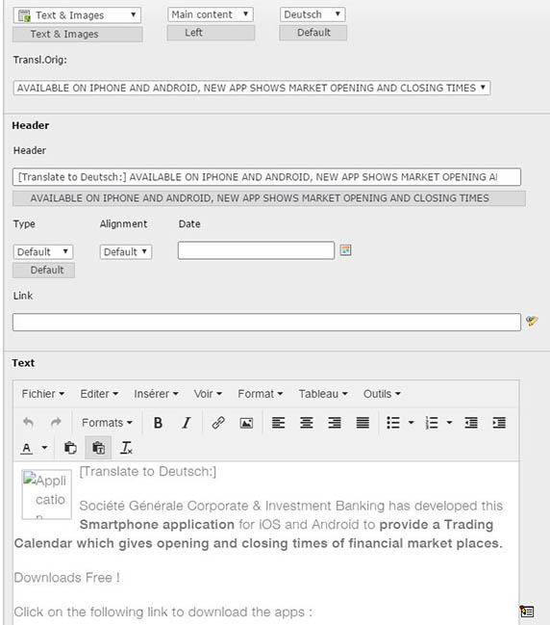The height and width of the screenshot is (625, 550).
Task: Click the Date input field
Action: coord(256,250)
